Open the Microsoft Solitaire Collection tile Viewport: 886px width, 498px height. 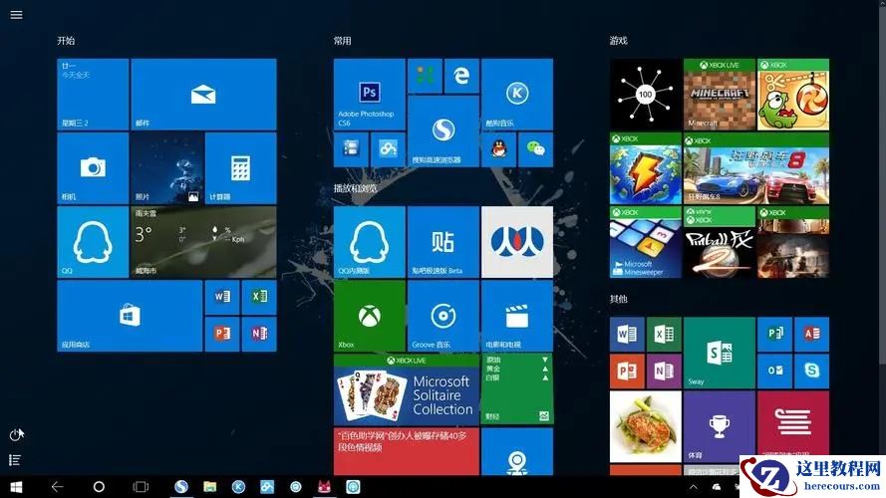(x=407, y=389)
